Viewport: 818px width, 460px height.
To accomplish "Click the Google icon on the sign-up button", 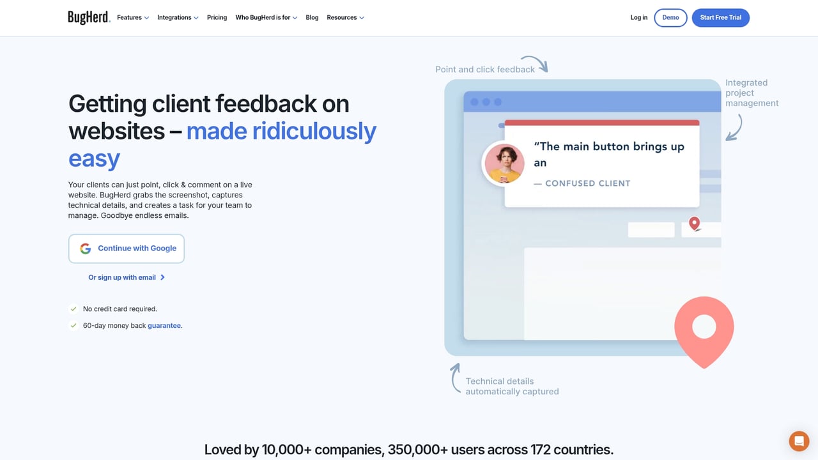I will [85, 248].
